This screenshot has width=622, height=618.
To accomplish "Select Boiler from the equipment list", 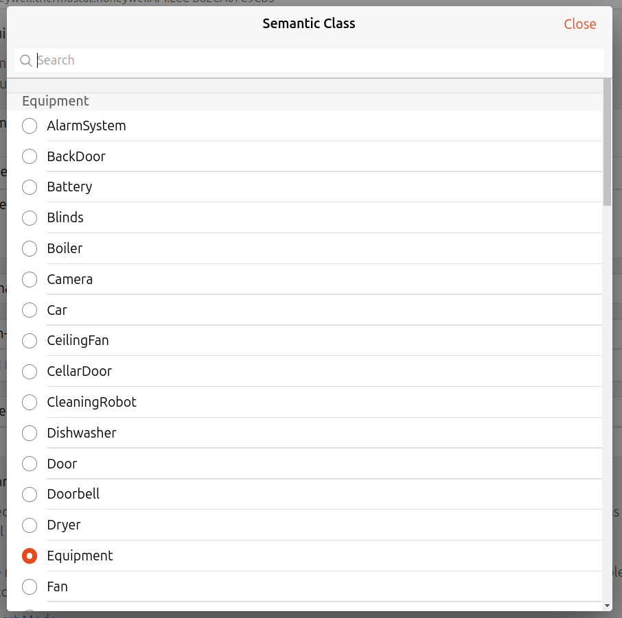I will click(x=30, y=248).
